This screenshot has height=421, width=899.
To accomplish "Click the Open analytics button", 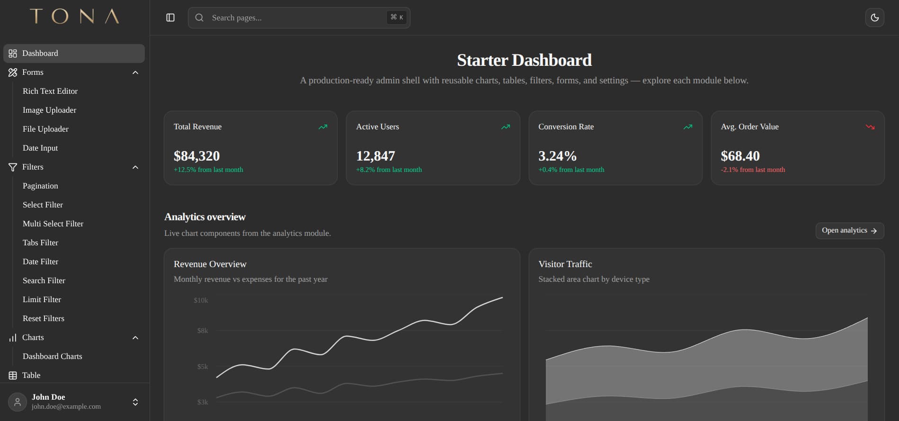I will tap(850, 231).
